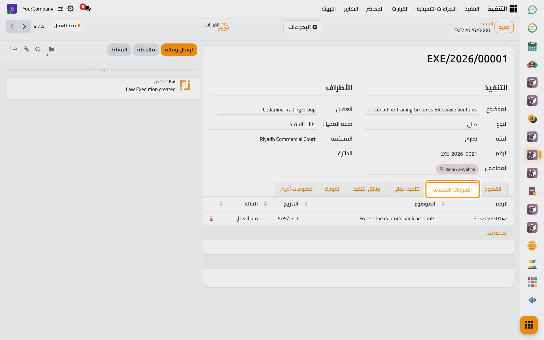
Task: Switch to الخصوم tab
Action: coord(493,189)
